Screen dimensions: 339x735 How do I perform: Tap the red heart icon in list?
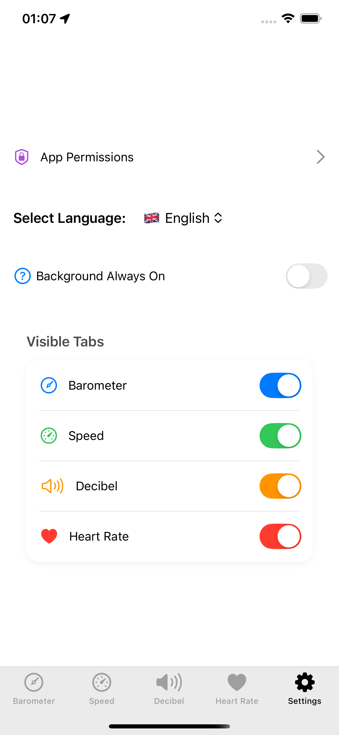coord(49,536)
